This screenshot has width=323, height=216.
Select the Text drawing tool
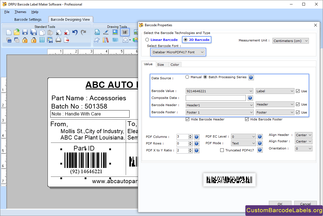[x=97, y=32]
